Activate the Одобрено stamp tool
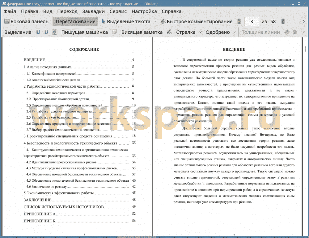309x238 pixels. point(218,32)
